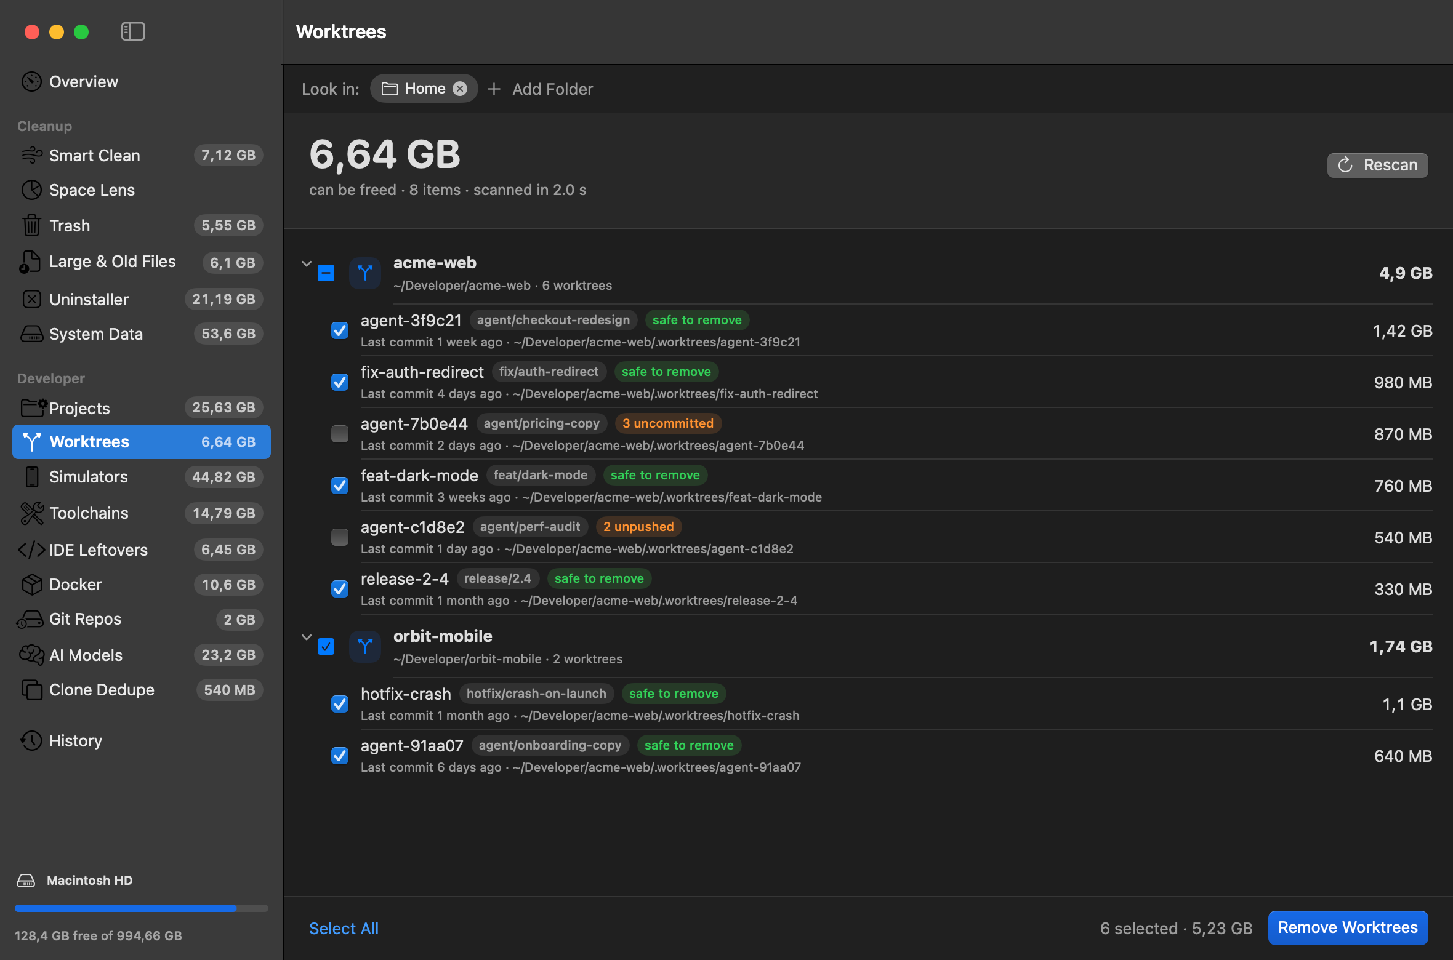Image resolution: width=1453 pixels, height=960 pixels.
Task: Click the acme-web repository branch icon
Action: coord(365,273)
